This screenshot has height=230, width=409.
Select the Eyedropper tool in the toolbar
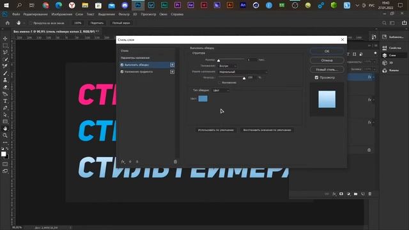[x=5, y=66]
